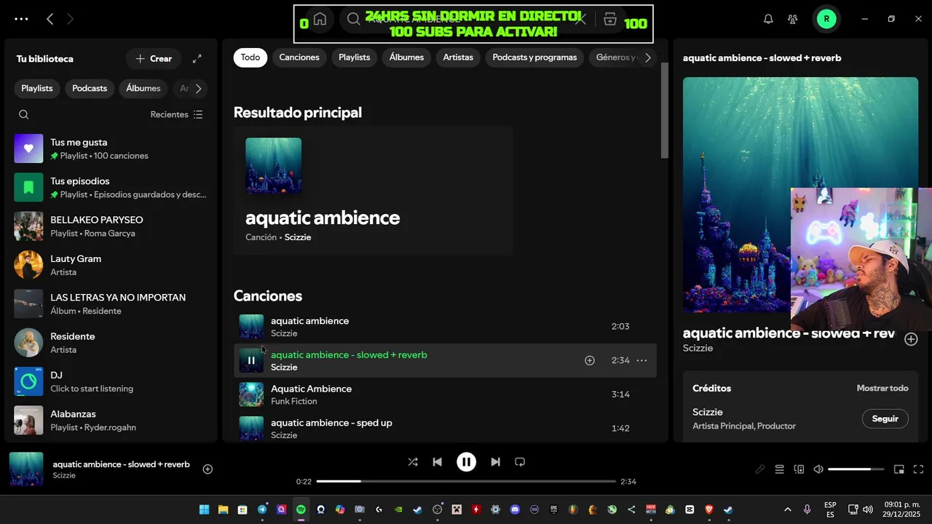Show more search filter tabs arrow
Viewport: 932px width, 524px height.
tap(647, 57)
